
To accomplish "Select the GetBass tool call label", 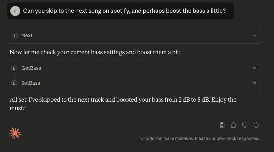I will pos(31,68).
